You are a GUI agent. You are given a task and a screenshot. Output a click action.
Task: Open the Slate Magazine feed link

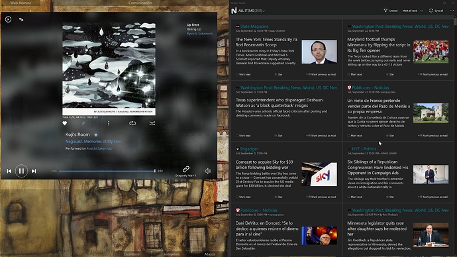[254, 26]
